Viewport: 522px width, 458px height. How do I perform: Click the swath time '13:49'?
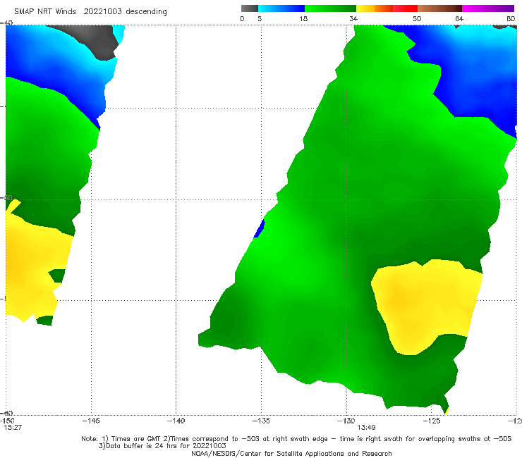367,428
